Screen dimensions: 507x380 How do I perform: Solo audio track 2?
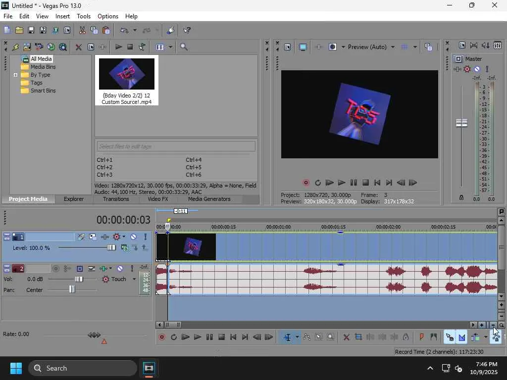pyautogui.click(x=132, y=269)
